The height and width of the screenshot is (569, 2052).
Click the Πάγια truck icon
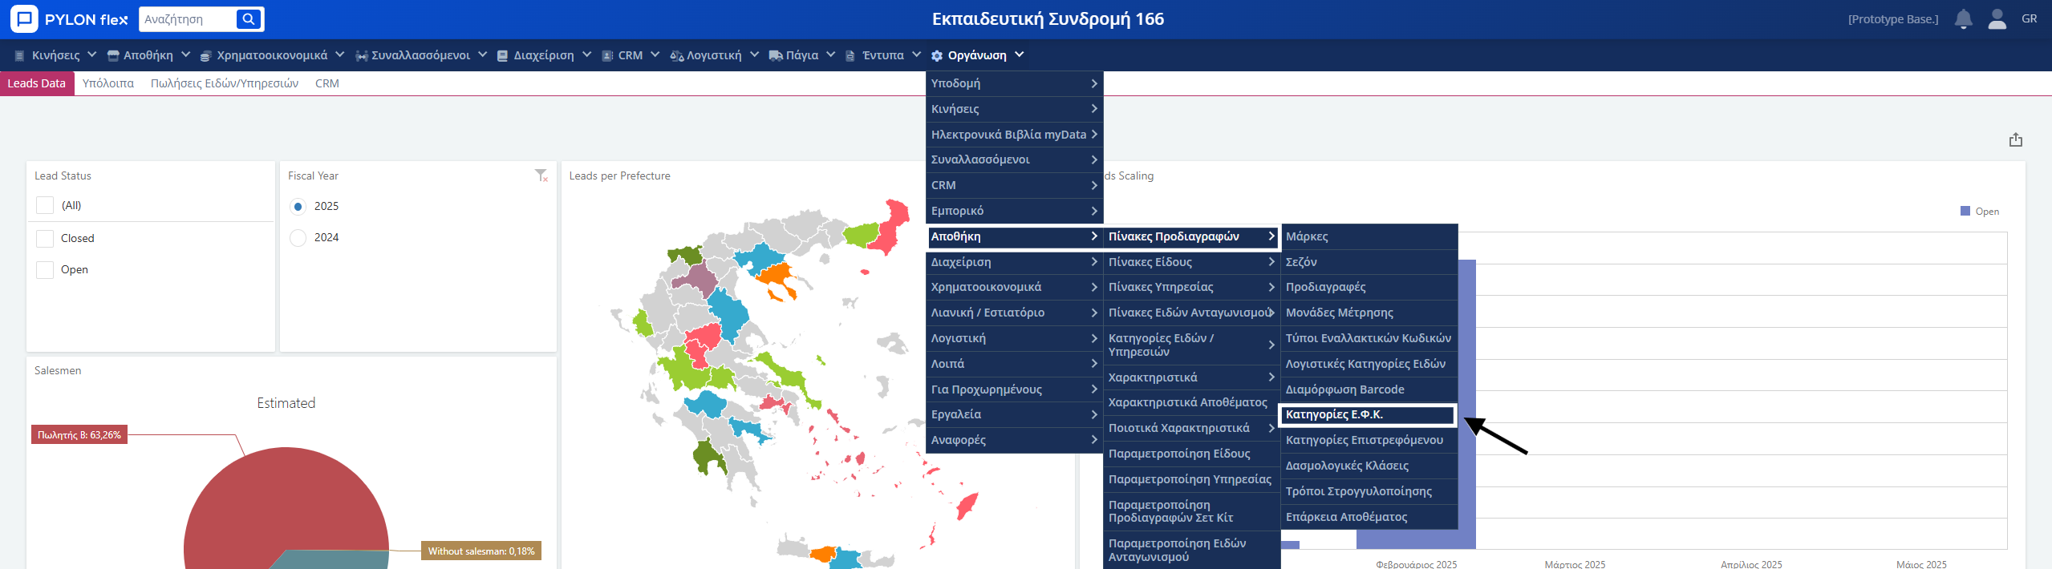(776, 55)
